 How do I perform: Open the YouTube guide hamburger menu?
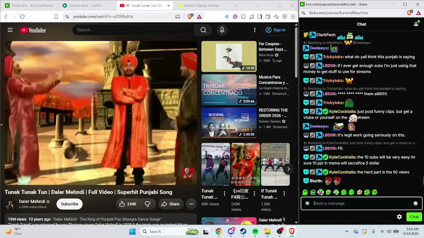(10, 30)
